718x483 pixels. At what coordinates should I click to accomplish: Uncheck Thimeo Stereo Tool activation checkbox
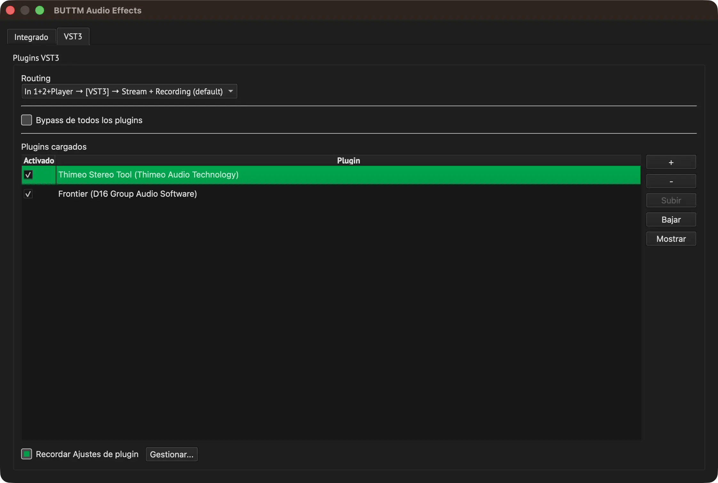[28, 175]
